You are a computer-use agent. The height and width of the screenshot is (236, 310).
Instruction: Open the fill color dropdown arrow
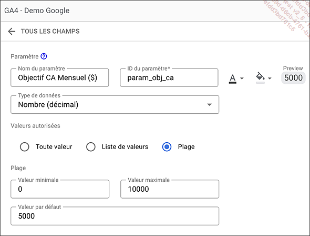coord(270,78)
